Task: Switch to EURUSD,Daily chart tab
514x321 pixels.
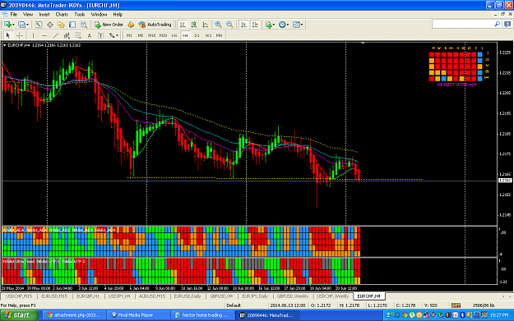Action: point(188,296)
